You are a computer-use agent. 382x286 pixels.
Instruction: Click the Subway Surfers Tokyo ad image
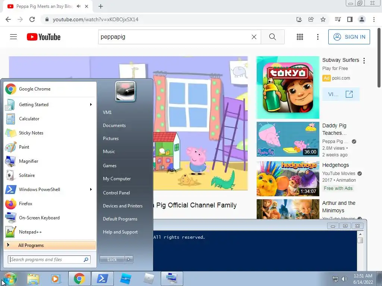pos(288,88)
